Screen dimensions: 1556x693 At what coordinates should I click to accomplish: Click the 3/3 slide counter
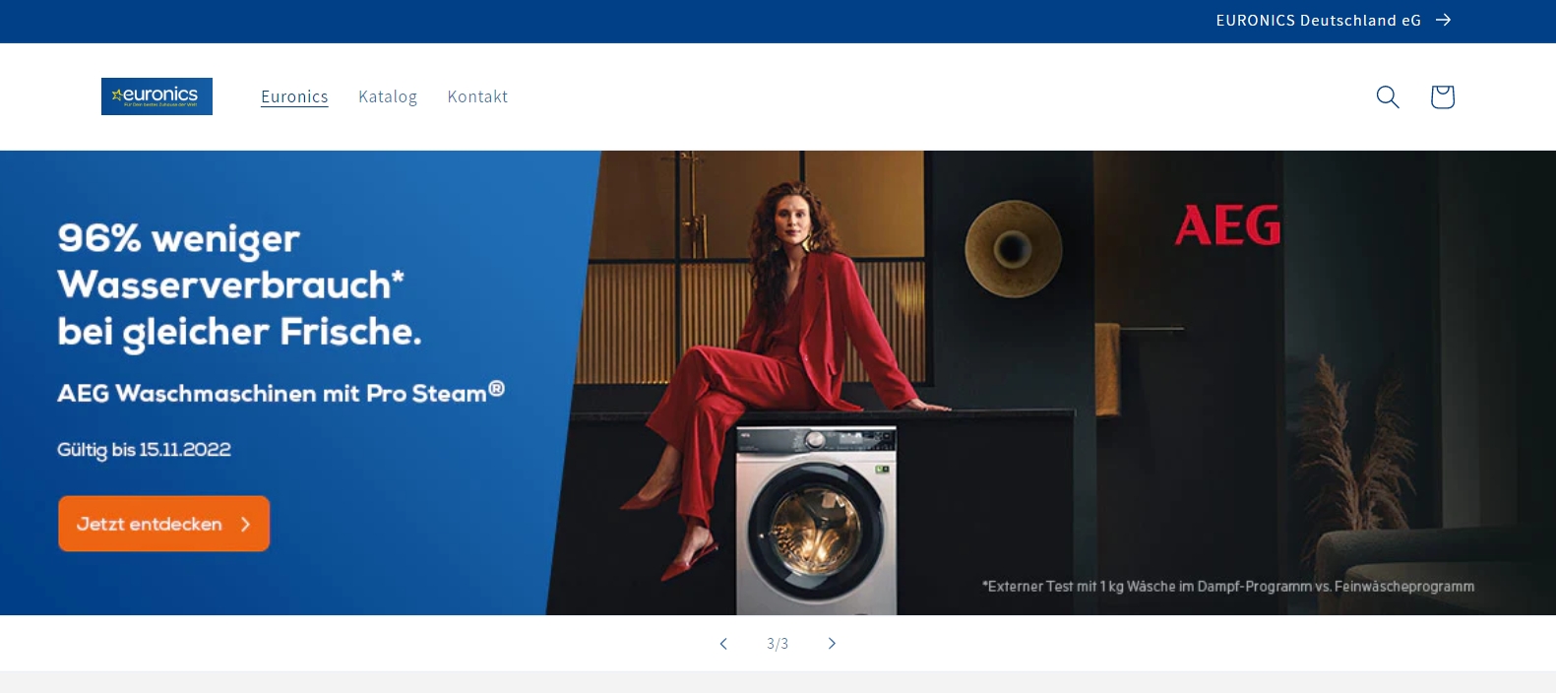tap(778, 644)
